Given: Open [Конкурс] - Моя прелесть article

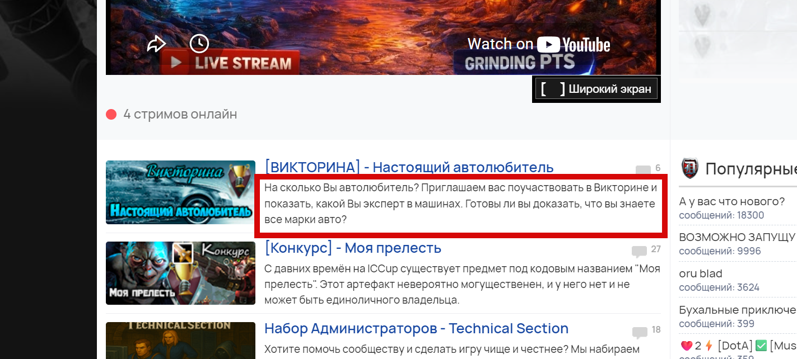Looking at the screenshot, I should coord(353,248).
